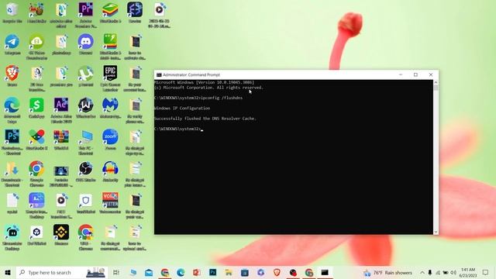Launch Adobe Premiere Pro desktop shortcut
Image resolution: width=496 pixels, height=279 pixels.
tap(86, 15)
